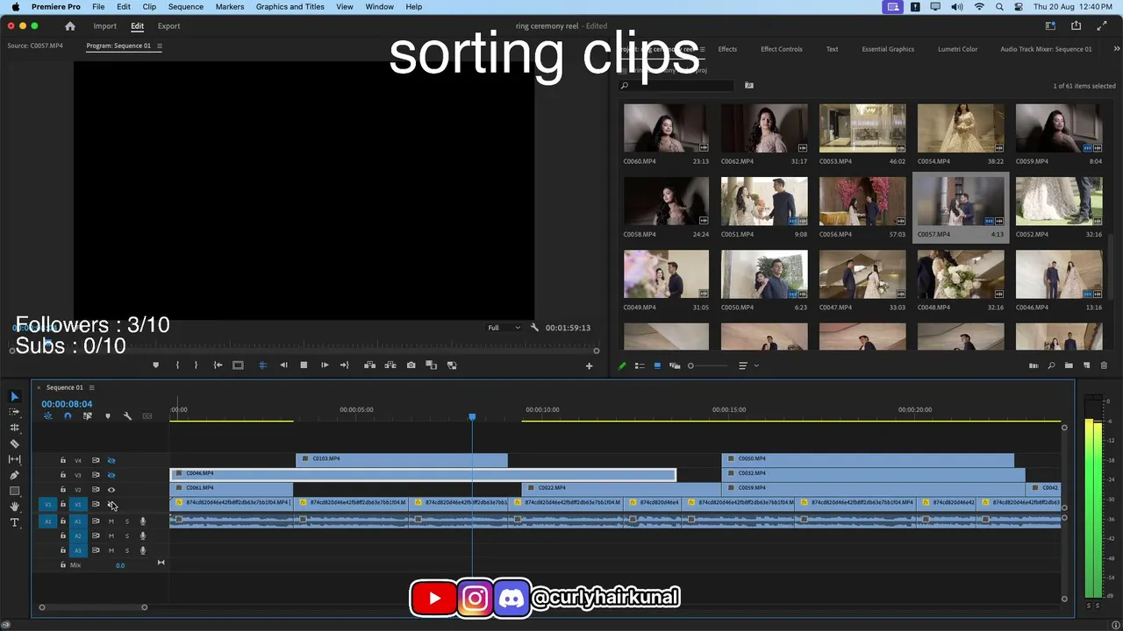The width and height of the screenshot is (1123, 631).
Task: Click Go to In point button
Action: (218, 365)
